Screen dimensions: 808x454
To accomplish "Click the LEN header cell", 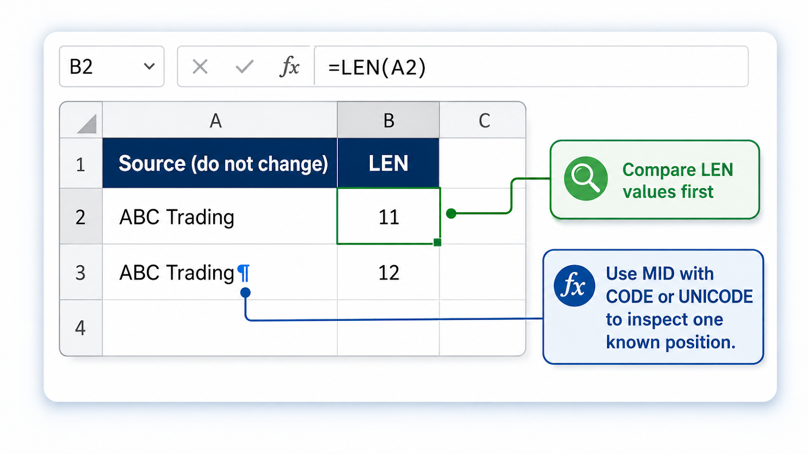I will pos(388,163).
